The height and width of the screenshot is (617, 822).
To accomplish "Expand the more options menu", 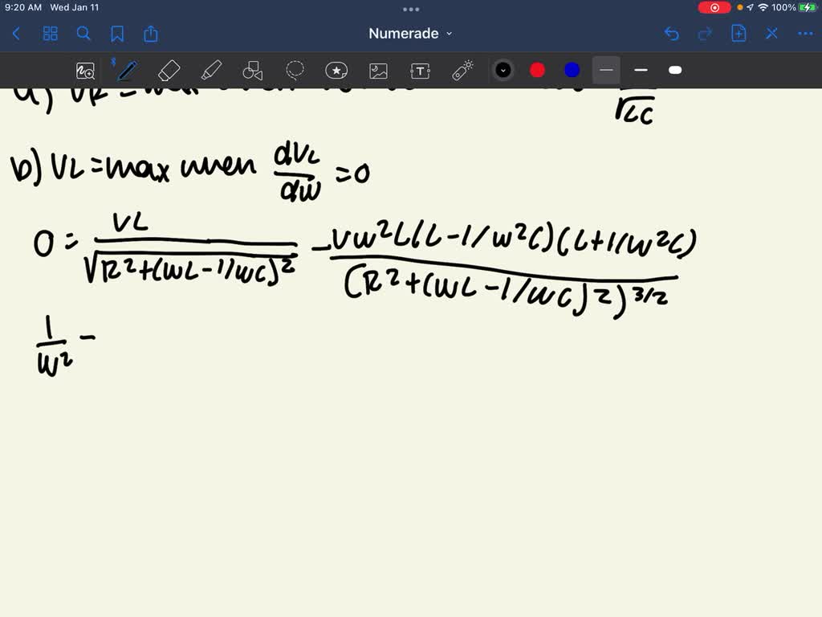I will click(x=805, y=34).
